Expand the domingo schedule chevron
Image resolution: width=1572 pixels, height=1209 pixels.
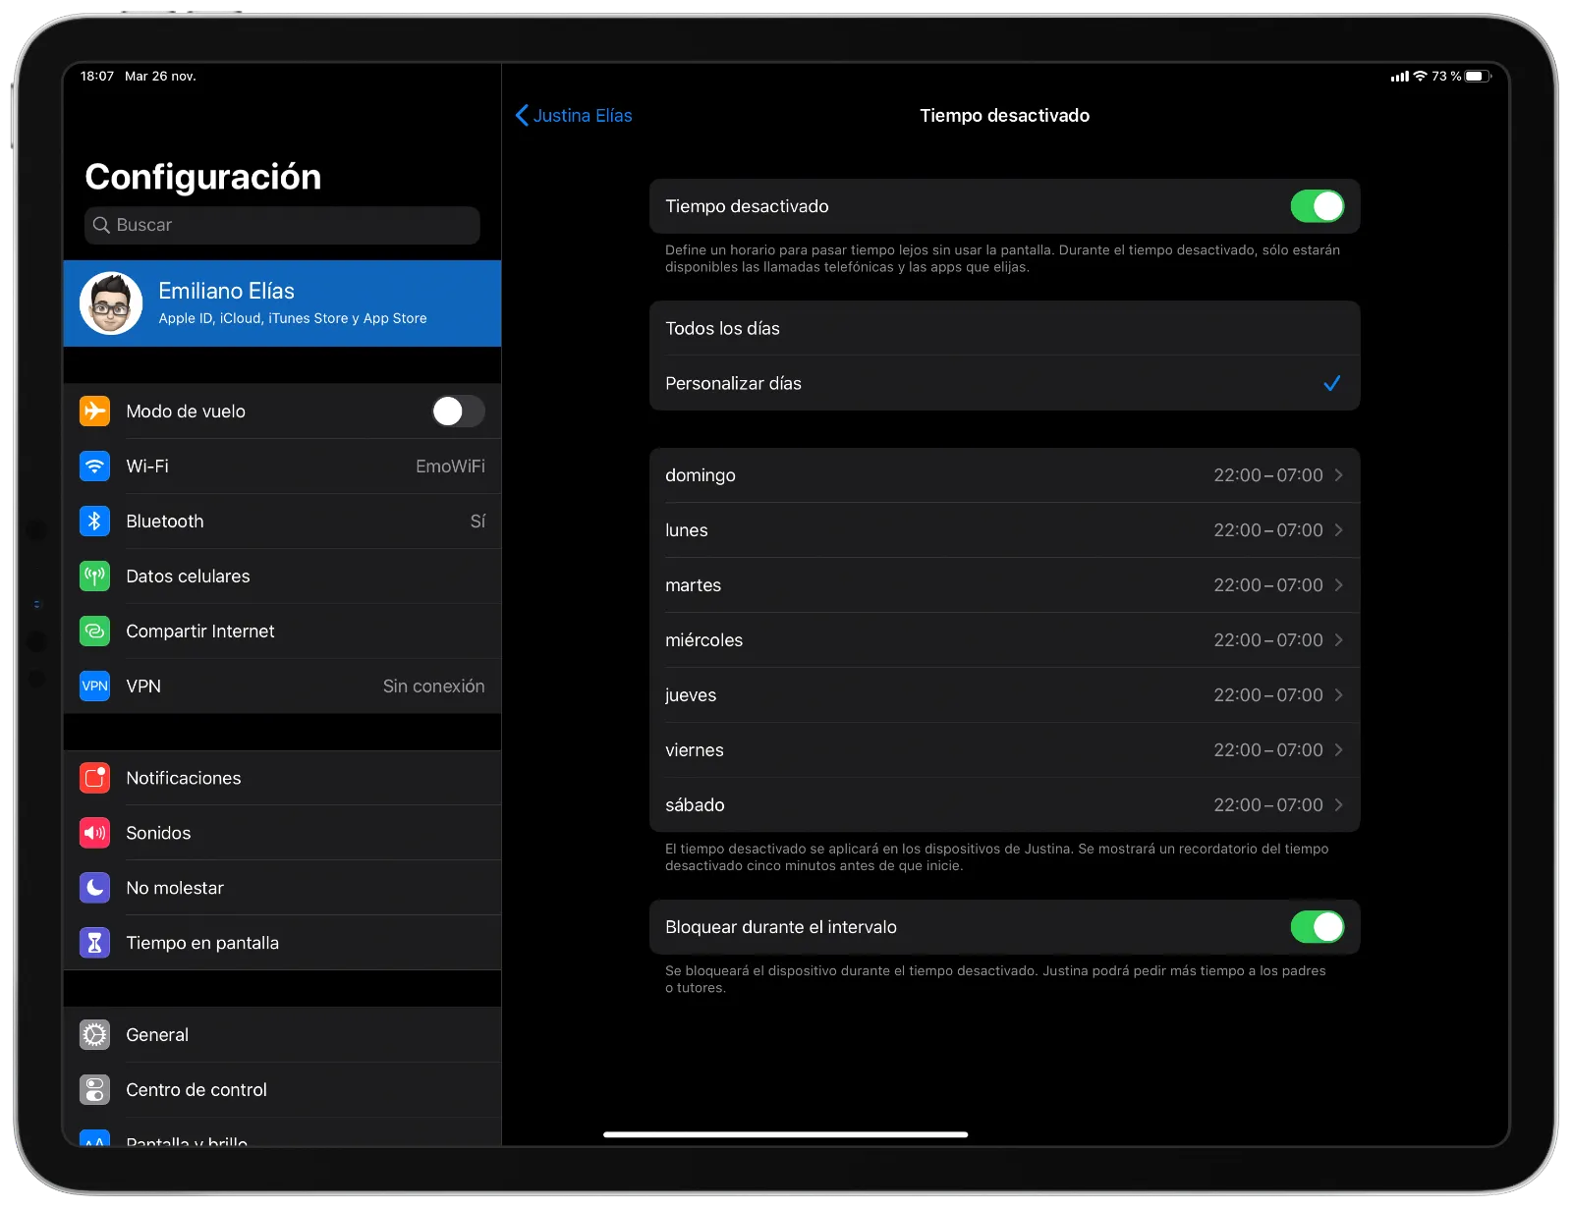(1338, 475)
